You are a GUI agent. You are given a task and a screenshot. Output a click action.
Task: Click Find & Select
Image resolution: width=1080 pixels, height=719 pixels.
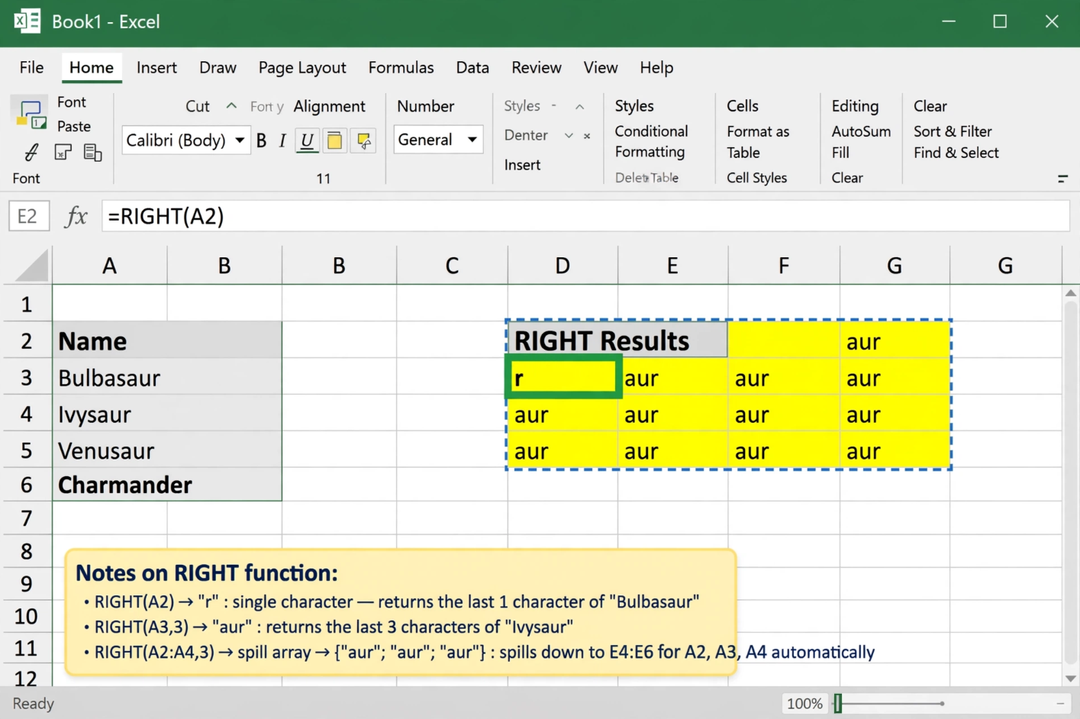tap(956, 153)
